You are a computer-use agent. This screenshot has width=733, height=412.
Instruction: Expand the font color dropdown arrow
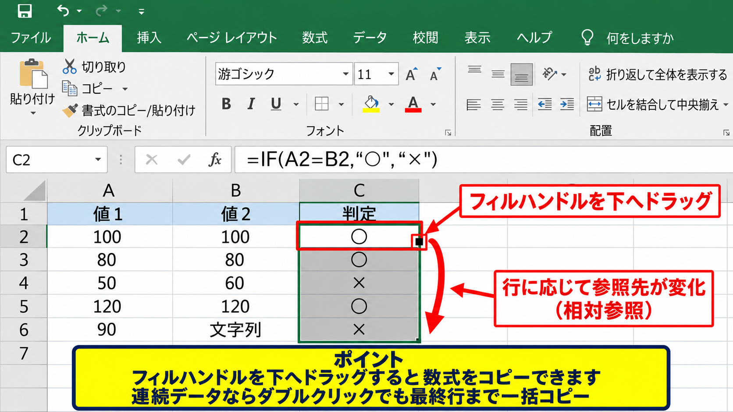coord(433,104)
